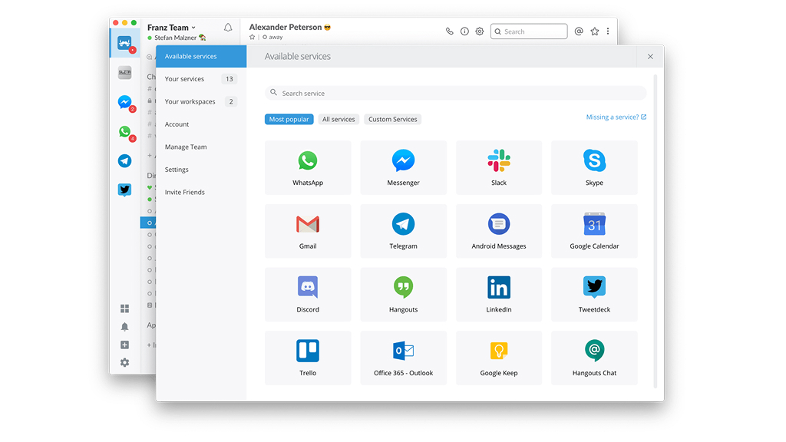This screenshot has width=786, height=442.
Task: Open Your workspaces in settings sidebar
Action: click(x=190, y=101)
